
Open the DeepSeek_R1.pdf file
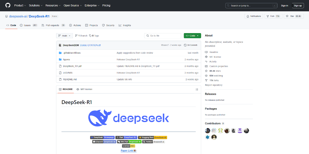(x=72, y=66)
